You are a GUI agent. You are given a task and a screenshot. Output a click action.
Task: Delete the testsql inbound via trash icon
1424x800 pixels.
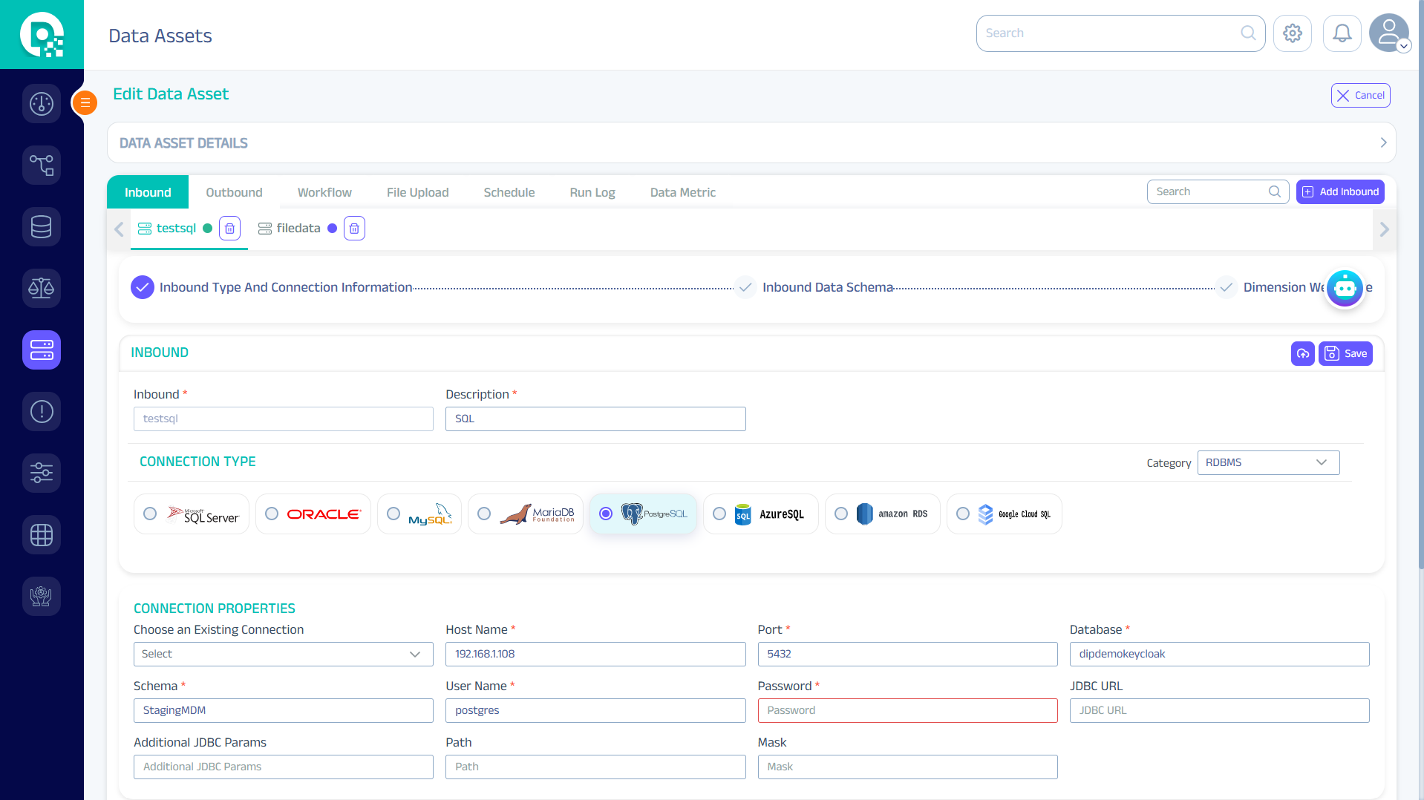[x=229, y=229]
